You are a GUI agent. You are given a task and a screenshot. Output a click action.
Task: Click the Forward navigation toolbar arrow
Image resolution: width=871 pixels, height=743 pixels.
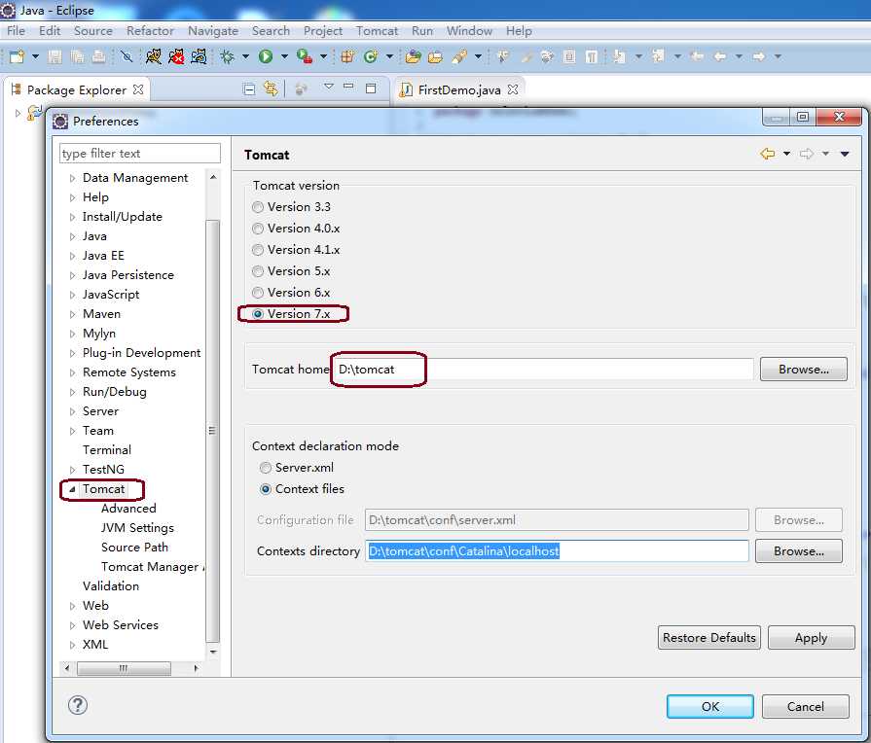759,56
